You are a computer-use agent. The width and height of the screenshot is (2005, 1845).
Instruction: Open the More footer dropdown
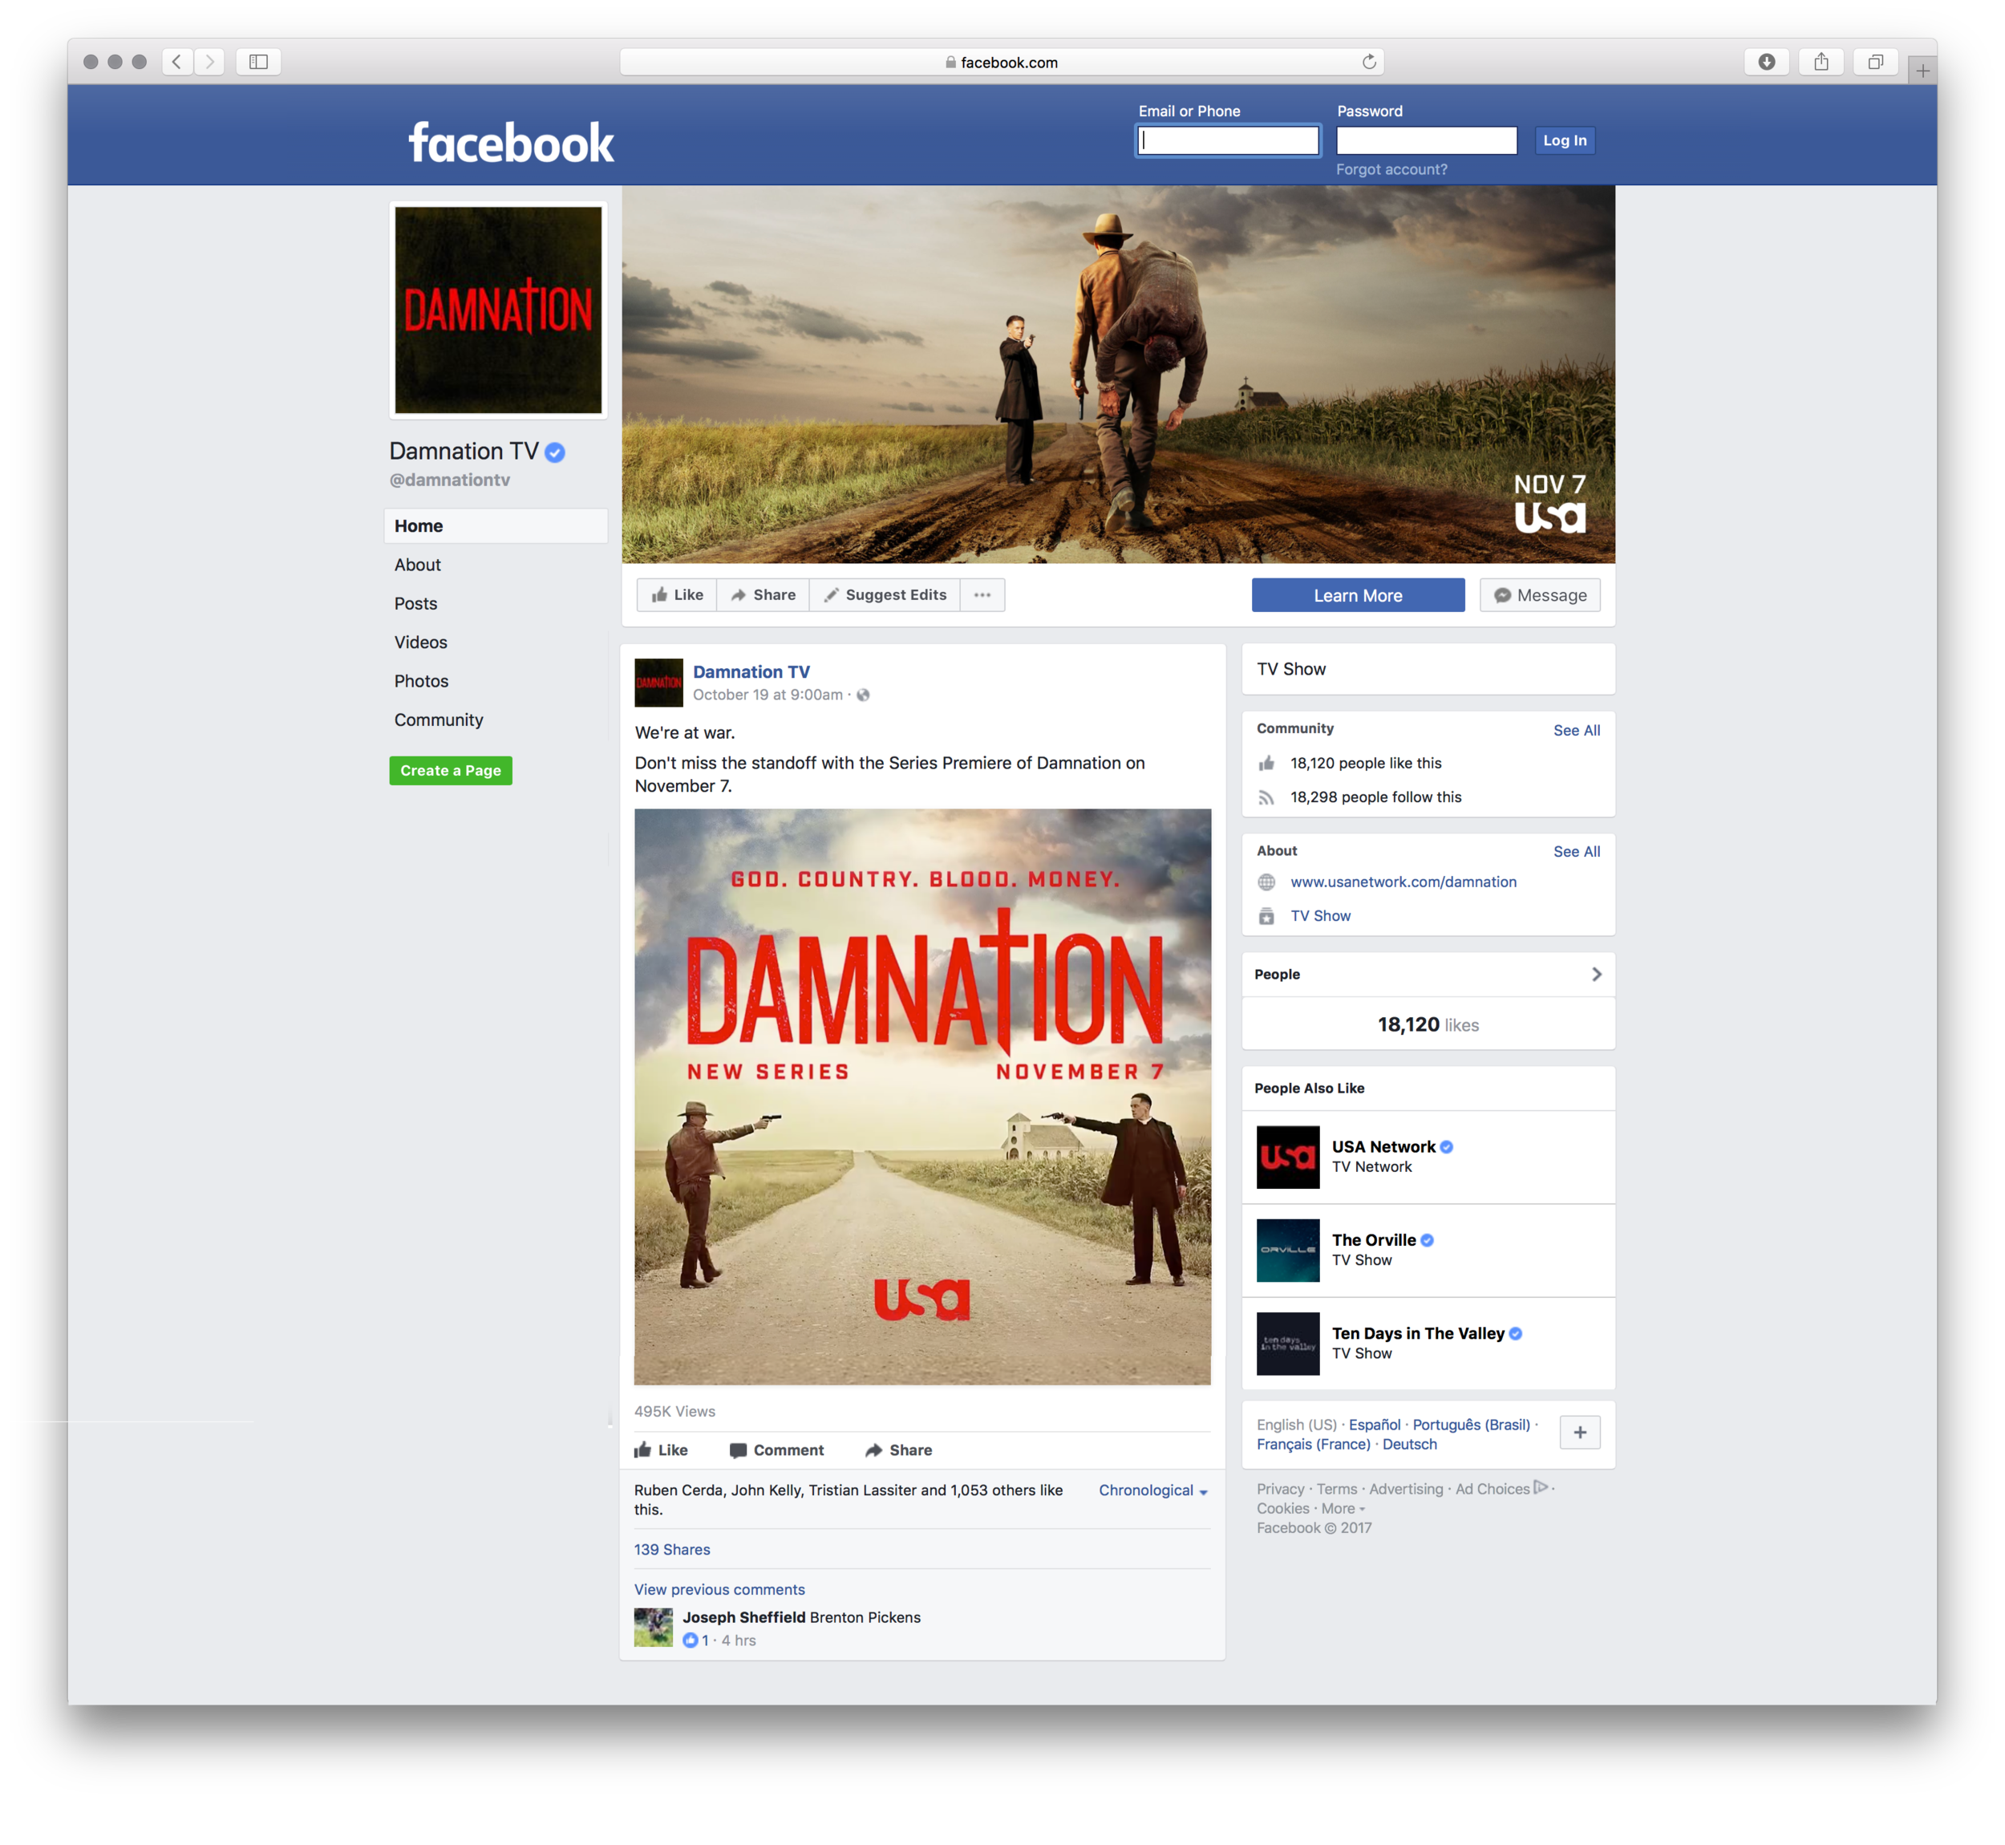(x=1343, y=1509)
